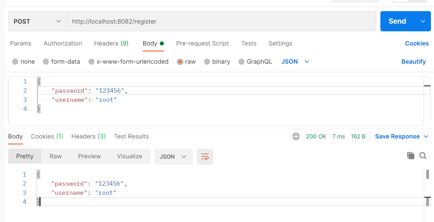Image resolution: width=434 pixels, height=222 pixels.
Task: Pick the binary body option
Action: (207, 62)
